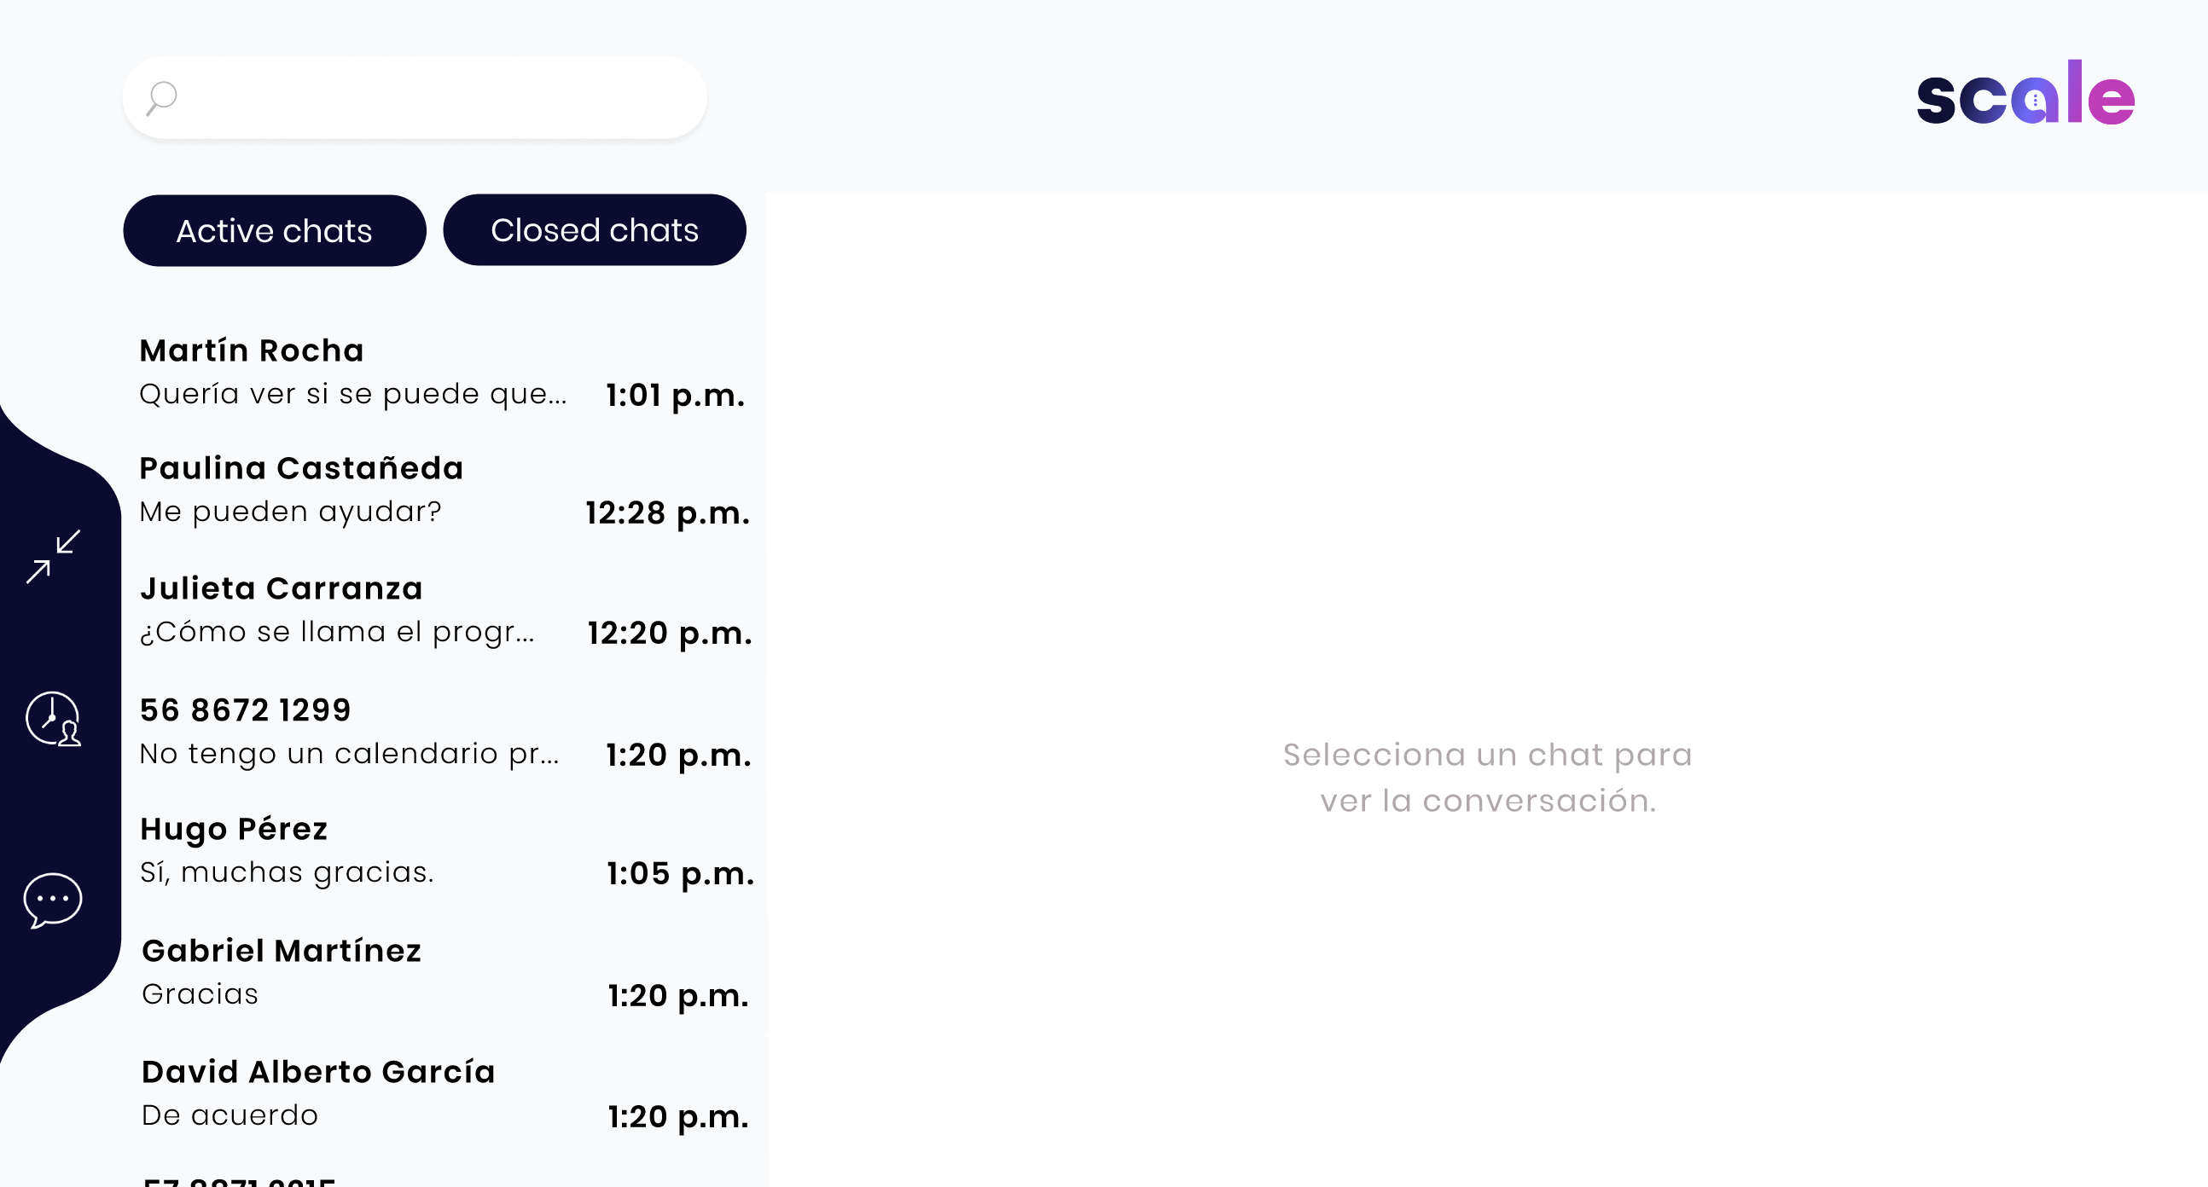Click the 12:20 p.m. chat timestamp
2208x1187 pixels.
coord(670,633)
